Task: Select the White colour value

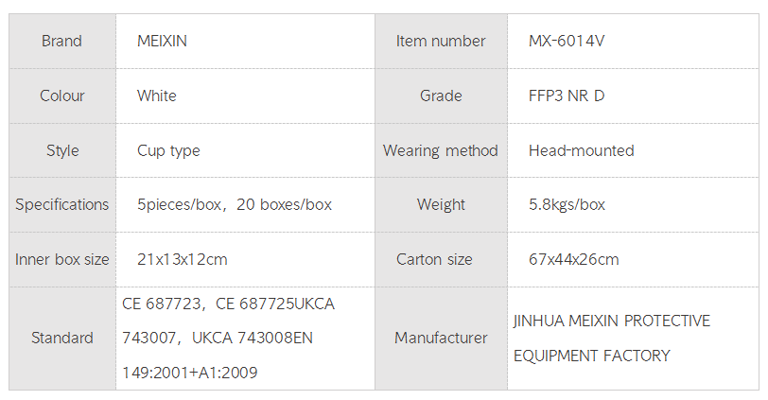Action: [156, 96]
